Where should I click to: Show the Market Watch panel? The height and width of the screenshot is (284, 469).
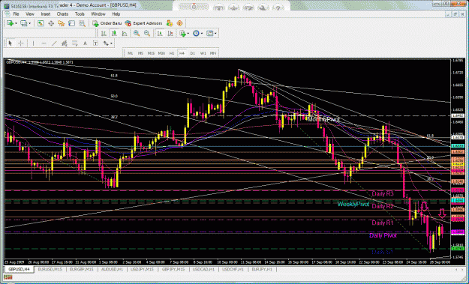(41, 23)
